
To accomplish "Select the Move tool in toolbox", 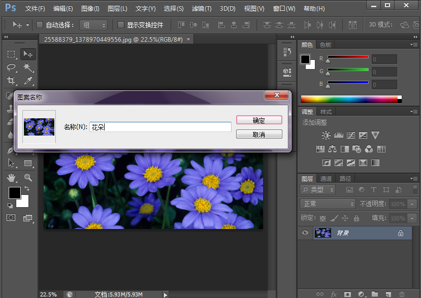I will click(28, 54).
